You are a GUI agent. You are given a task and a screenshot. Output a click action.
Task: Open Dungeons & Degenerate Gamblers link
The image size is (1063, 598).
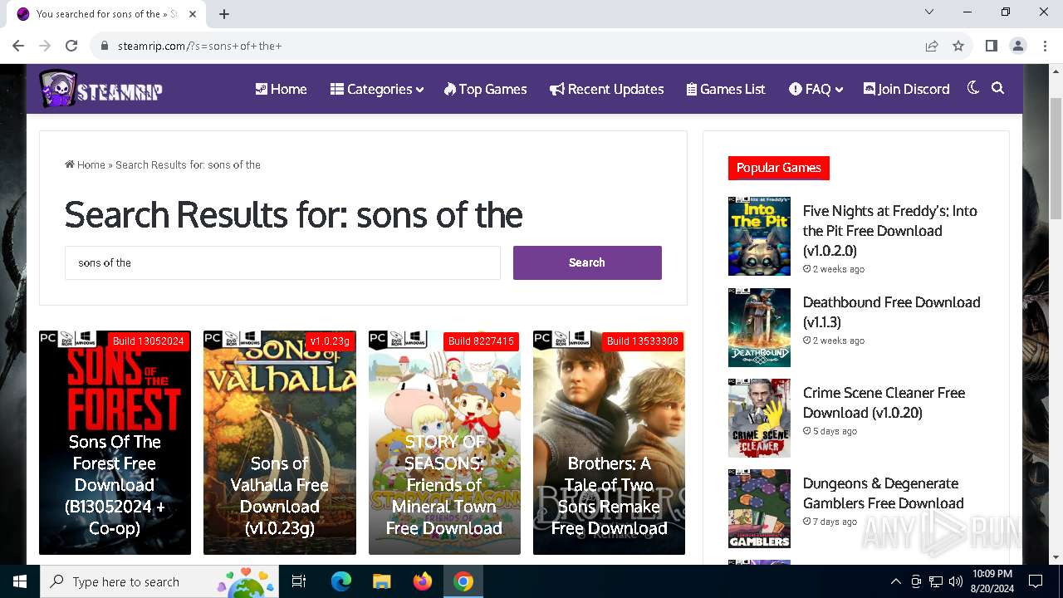point(883,493)
